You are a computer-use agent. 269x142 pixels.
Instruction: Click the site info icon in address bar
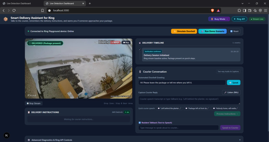point(49,10)
